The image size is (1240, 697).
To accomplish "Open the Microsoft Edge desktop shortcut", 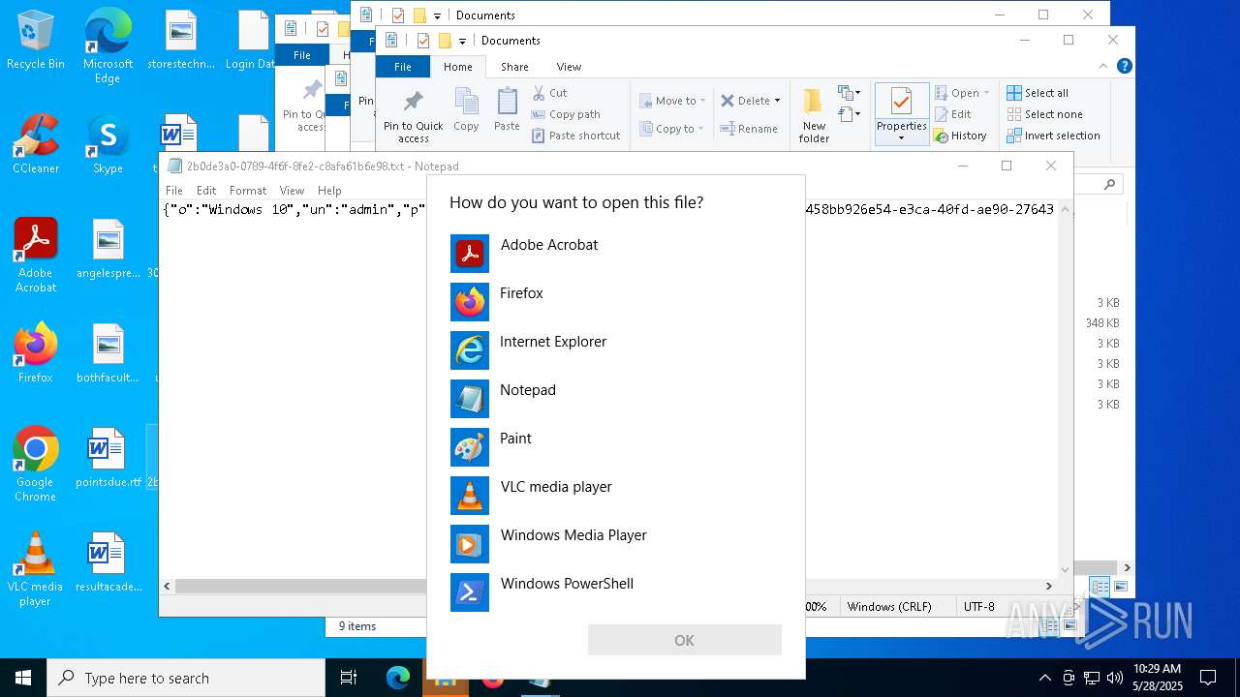I will pos(108,46).
